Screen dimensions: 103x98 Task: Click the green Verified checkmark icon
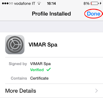point(49,69)
